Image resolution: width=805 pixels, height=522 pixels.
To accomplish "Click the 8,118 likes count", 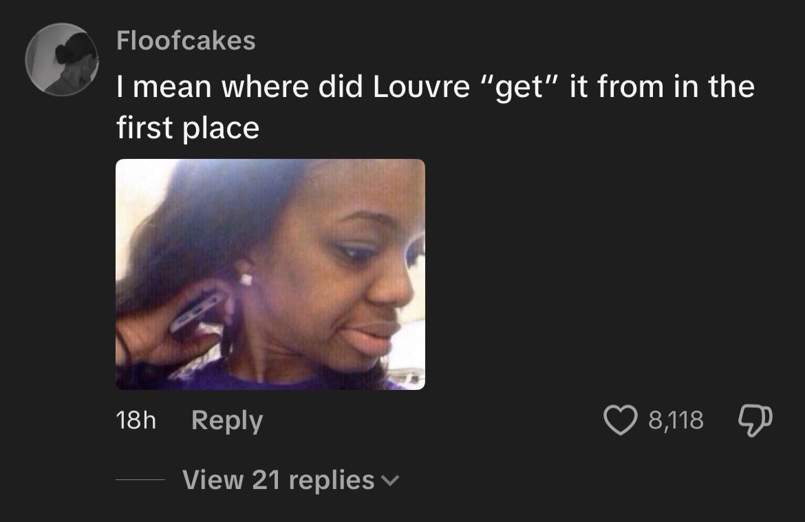I will (x=676, y=420).
